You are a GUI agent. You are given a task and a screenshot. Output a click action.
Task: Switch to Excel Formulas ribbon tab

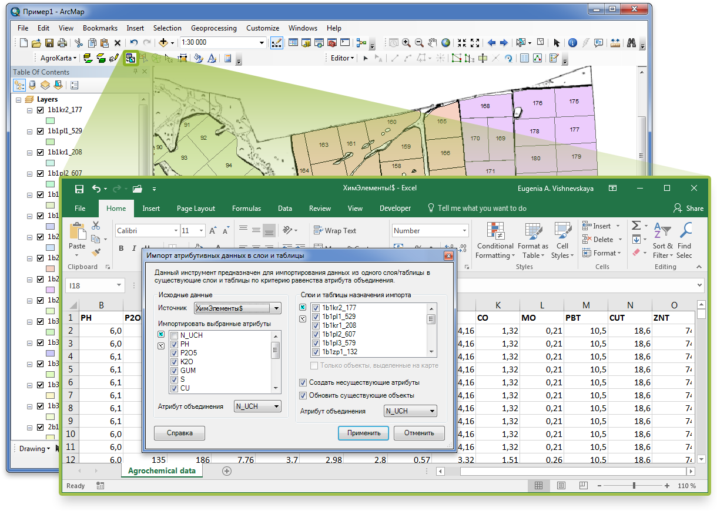(x=246, y=209)
